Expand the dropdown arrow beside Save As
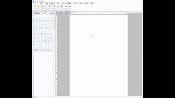The height and width of the screenshot is (98, 175). [52, 7]
